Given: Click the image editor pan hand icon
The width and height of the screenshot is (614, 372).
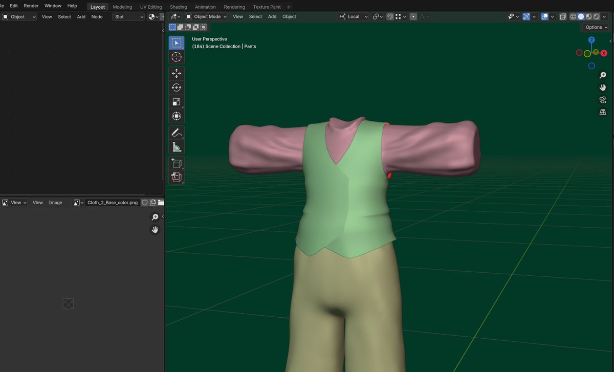Looking at the screenshot, I should click(x=155, y=230).
